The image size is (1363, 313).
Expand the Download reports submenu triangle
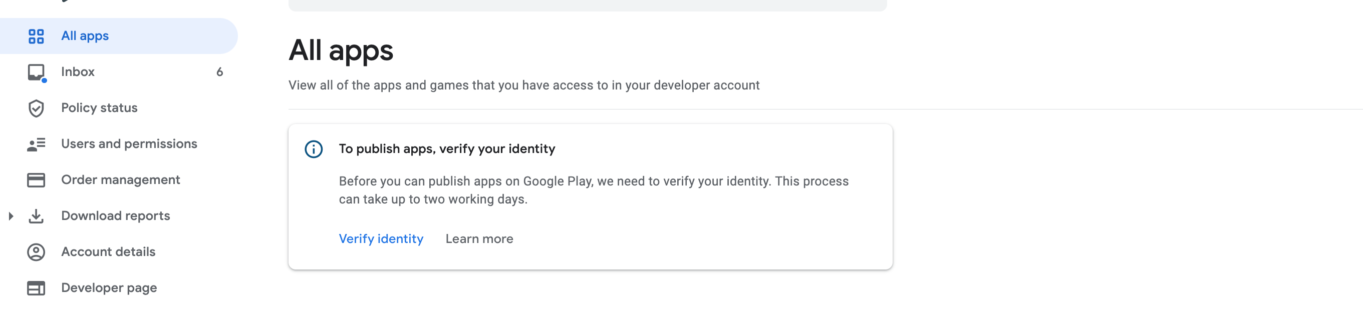11,216
